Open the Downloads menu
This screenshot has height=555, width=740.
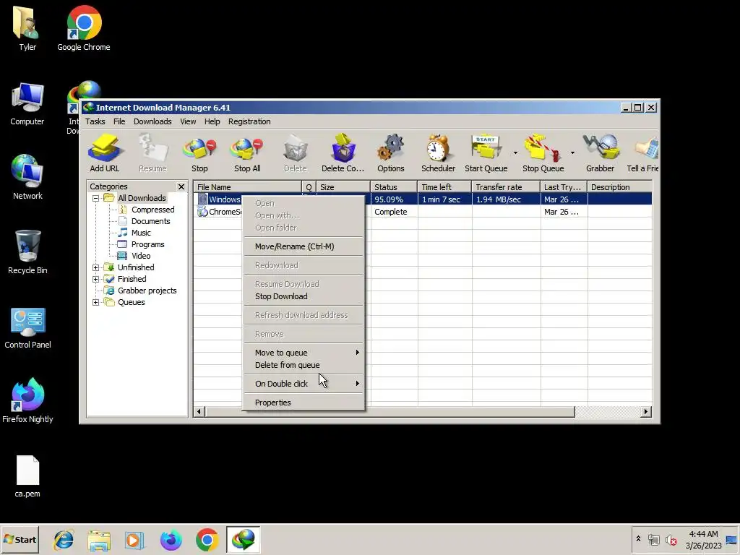tap(152, 121)
